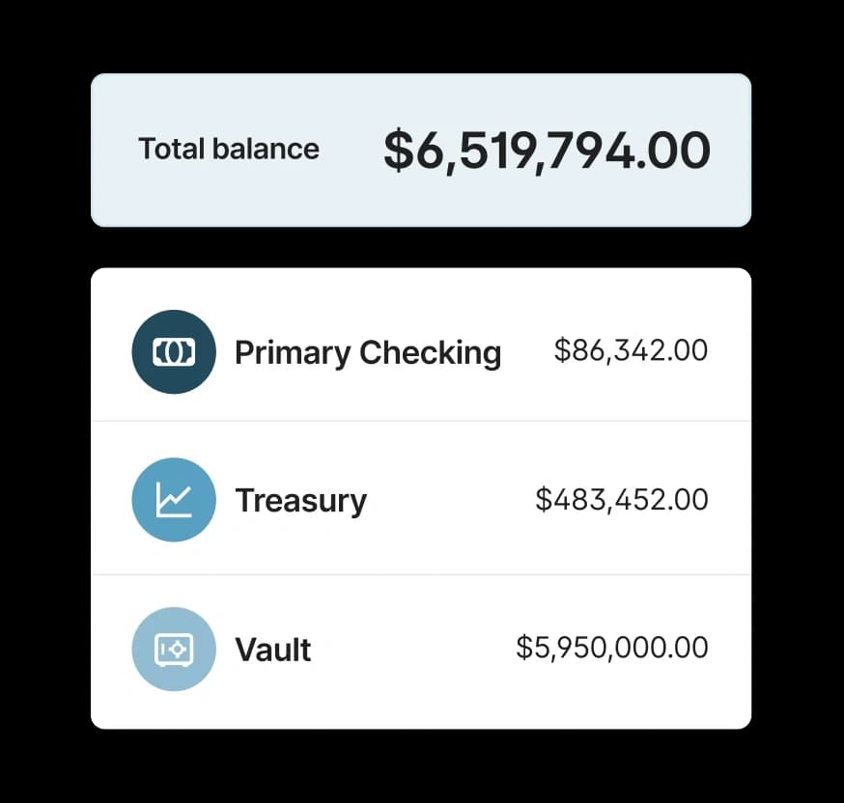Open the Treasury account

point(420,500)
